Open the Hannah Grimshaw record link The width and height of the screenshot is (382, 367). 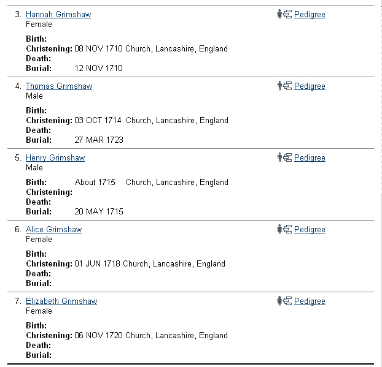point(58,14)
